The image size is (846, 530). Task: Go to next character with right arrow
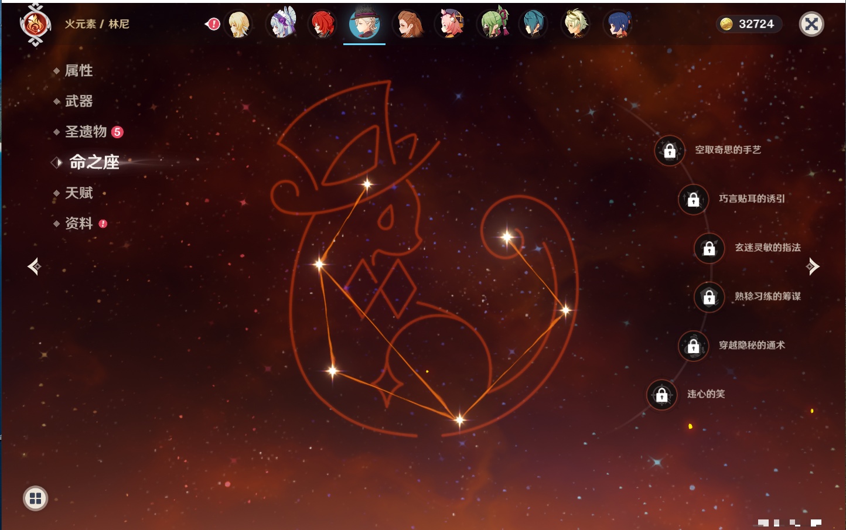(x=812, y=266)
